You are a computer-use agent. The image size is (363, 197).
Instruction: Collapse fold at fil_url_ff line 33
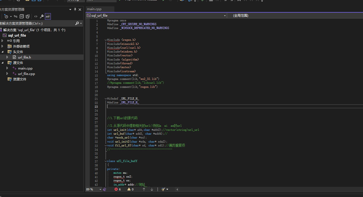106,146
